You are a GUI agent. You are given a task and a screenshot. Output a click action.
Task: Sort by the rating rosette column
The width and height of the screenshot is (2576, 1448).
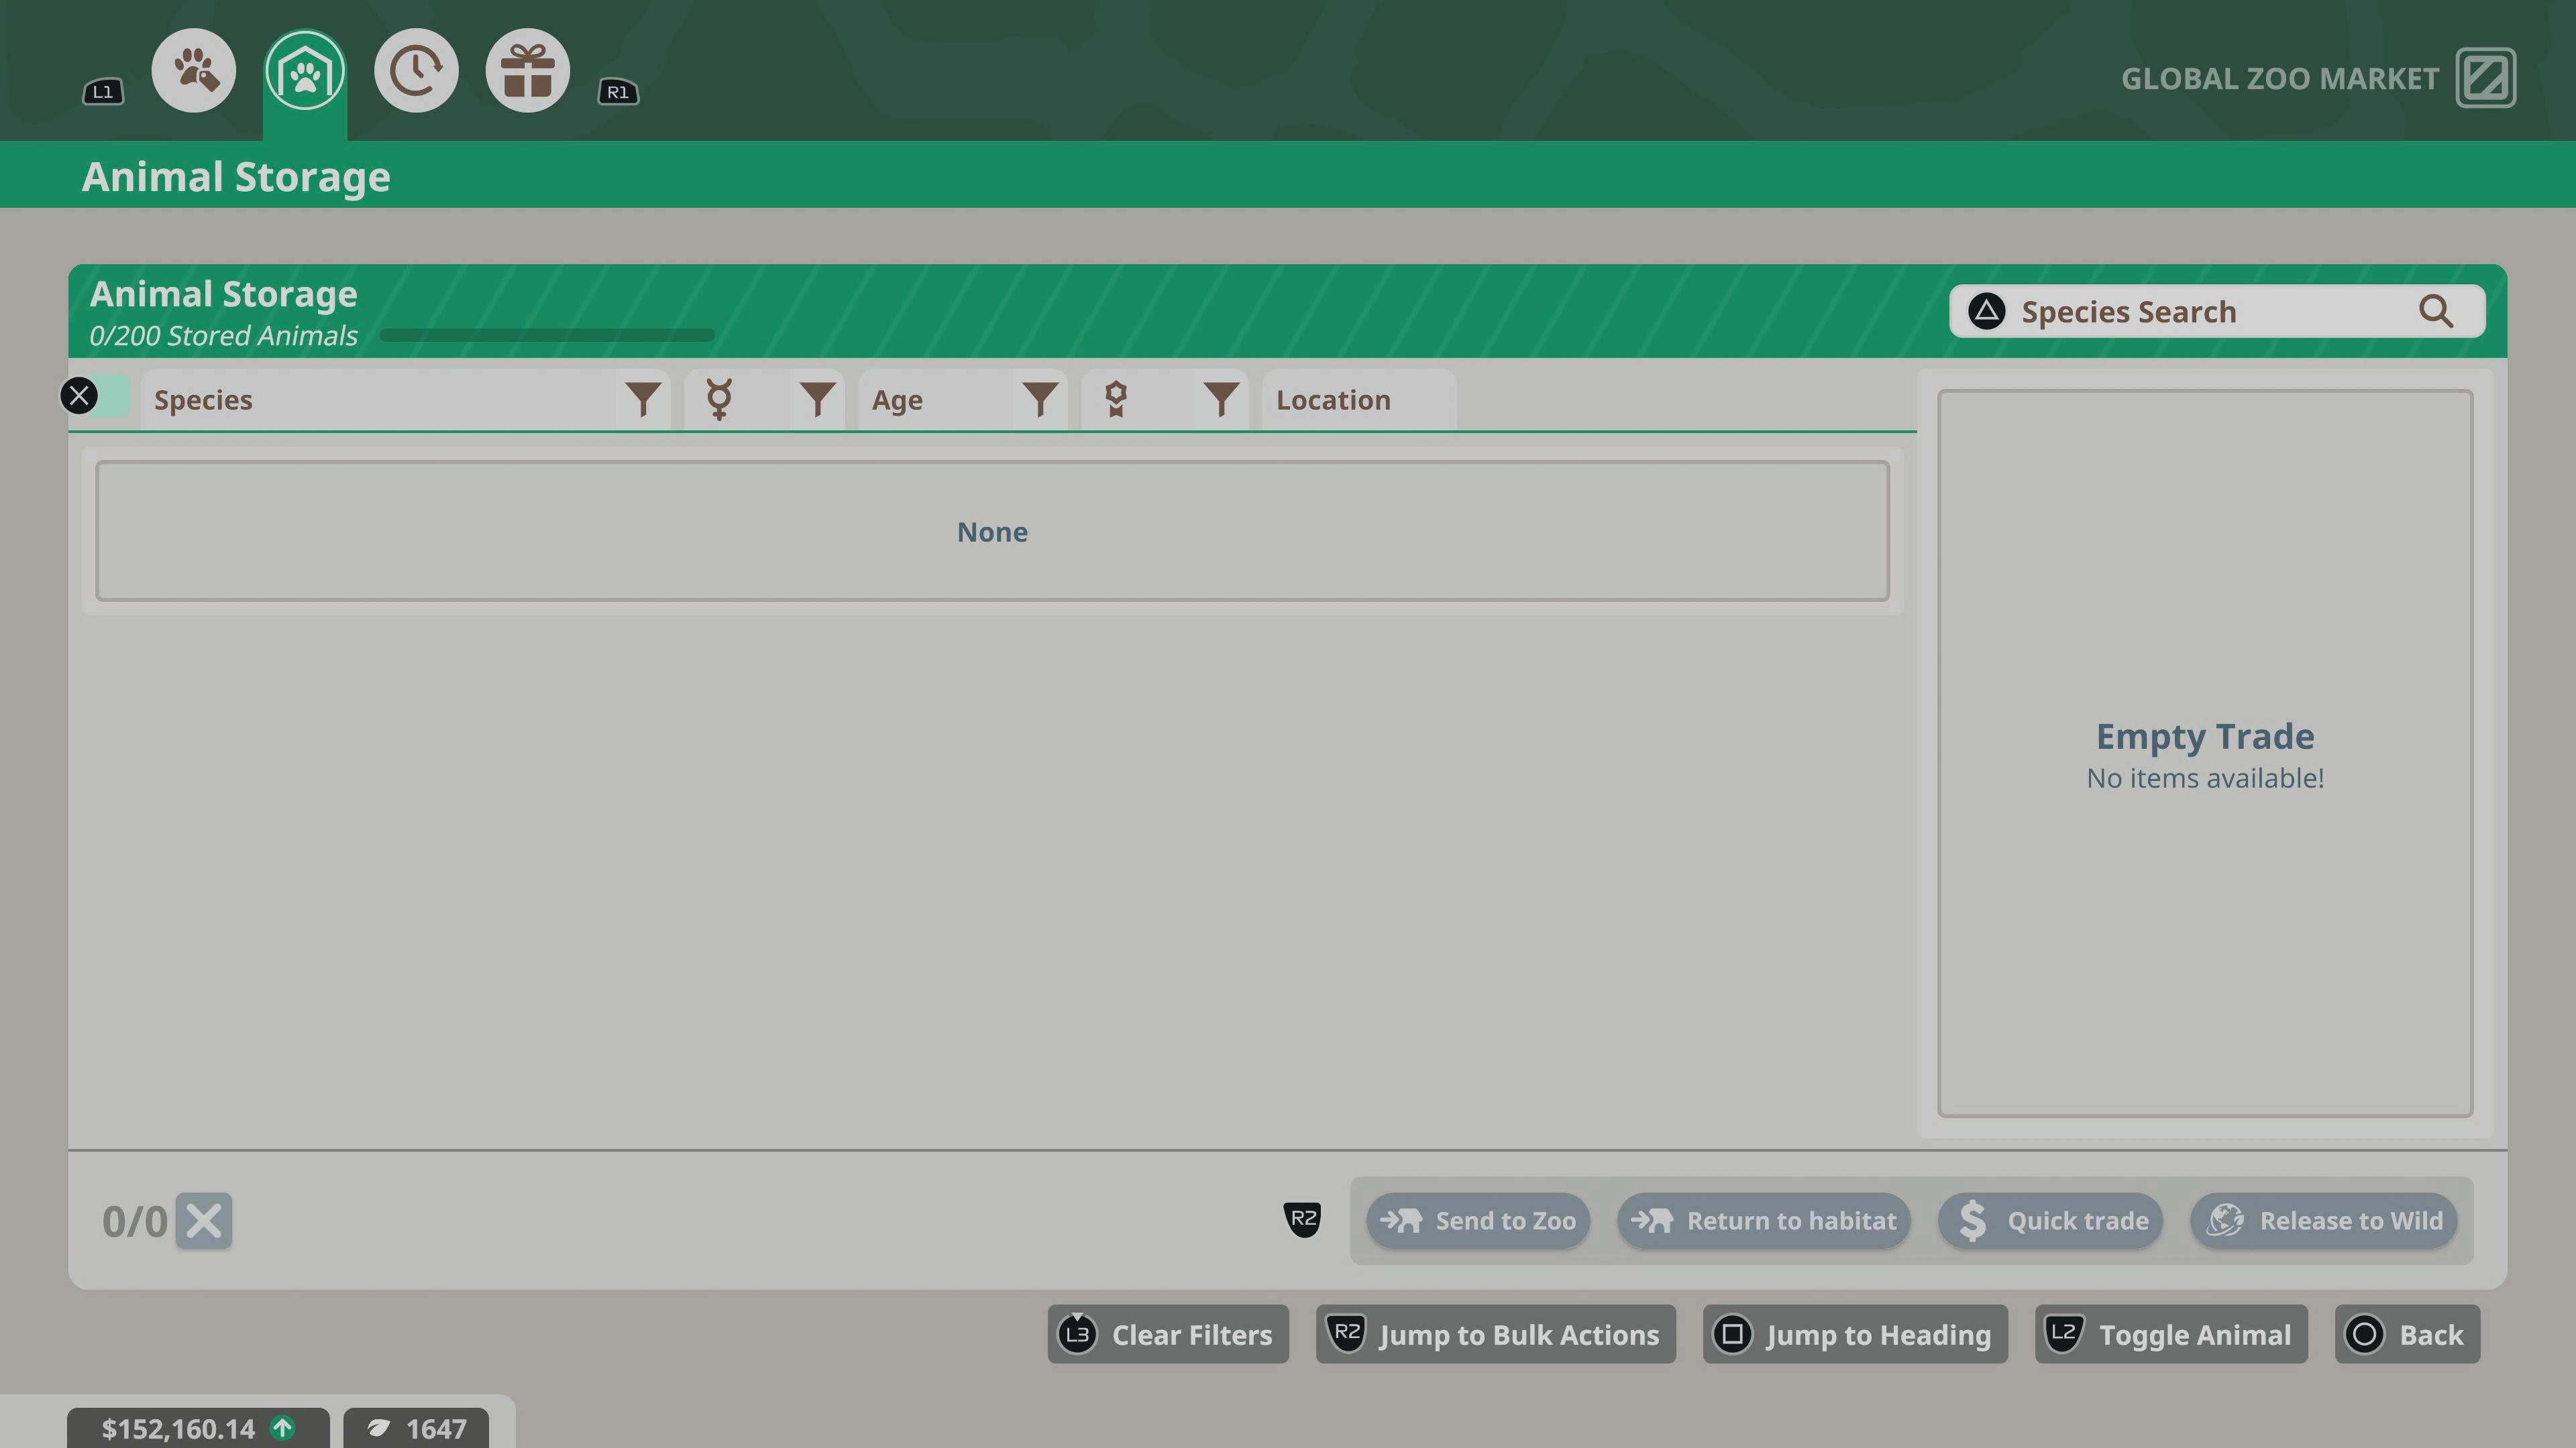tap(1136, 400)
